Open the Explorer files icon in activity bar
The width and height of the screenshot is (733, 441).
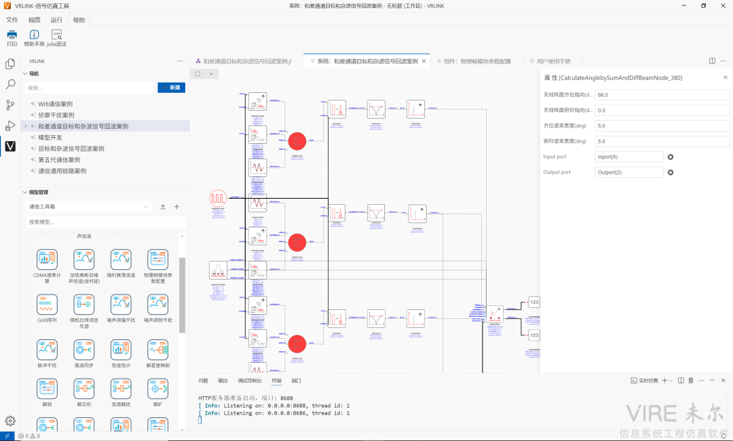[10, 64]
